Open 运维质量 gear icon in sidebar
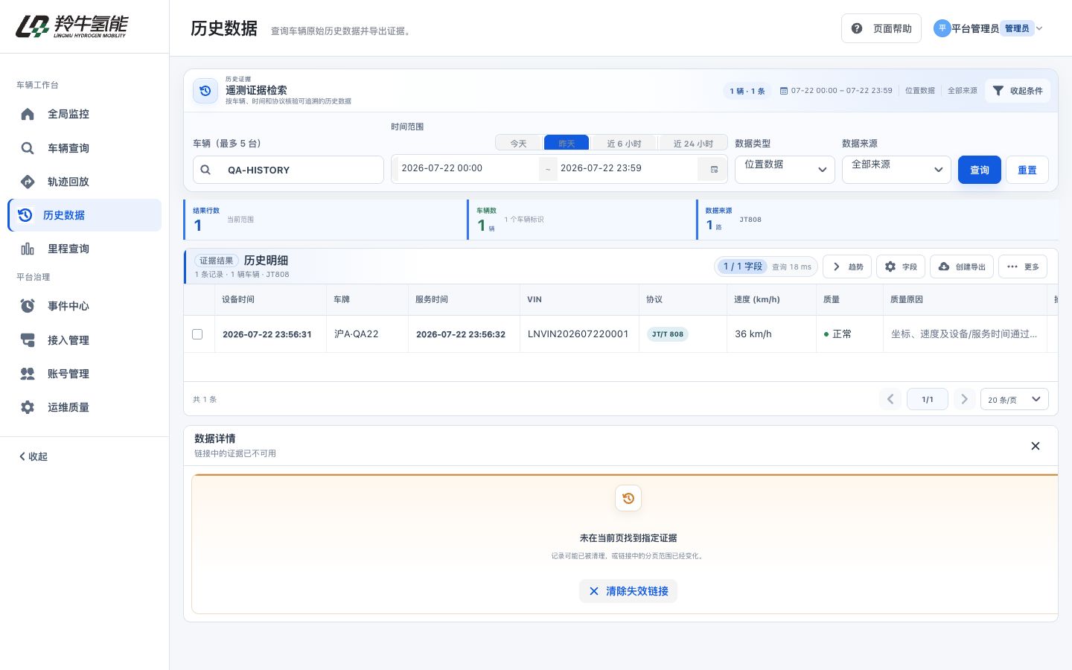The height and width of the screenshot is (670, 1072). click(28, 407)
